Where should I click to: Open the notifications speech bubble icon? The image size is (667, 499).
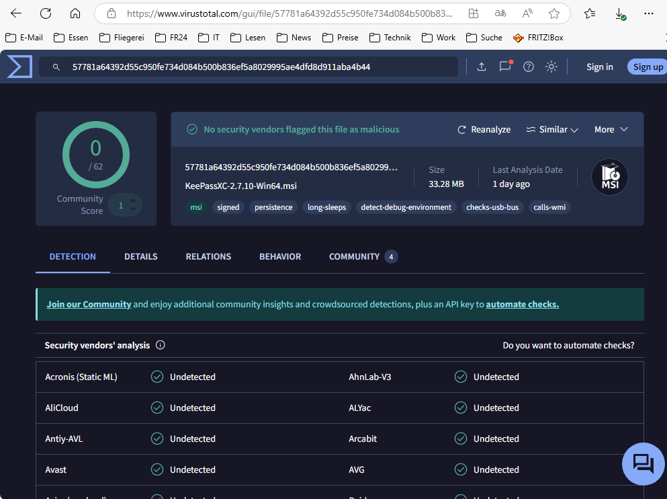click(505, 67)
